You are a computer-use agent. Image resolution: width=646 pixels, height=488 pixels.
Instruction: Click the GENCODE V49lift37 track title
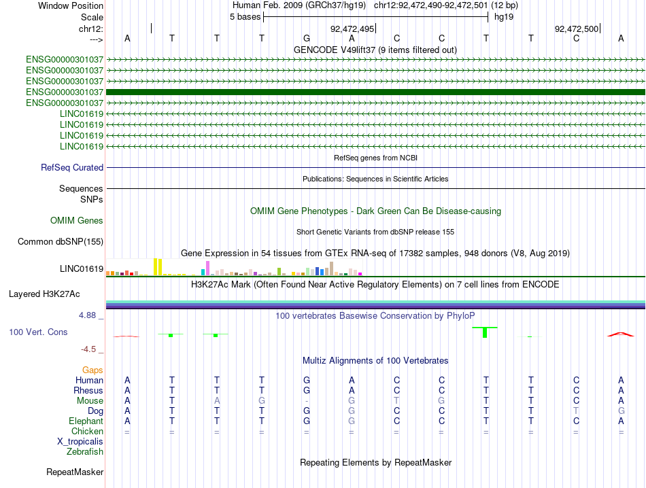point(375,50)
